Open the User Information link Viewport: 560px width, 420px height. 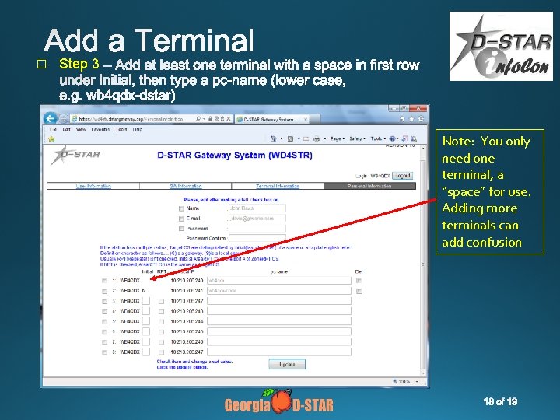(93, 186)
